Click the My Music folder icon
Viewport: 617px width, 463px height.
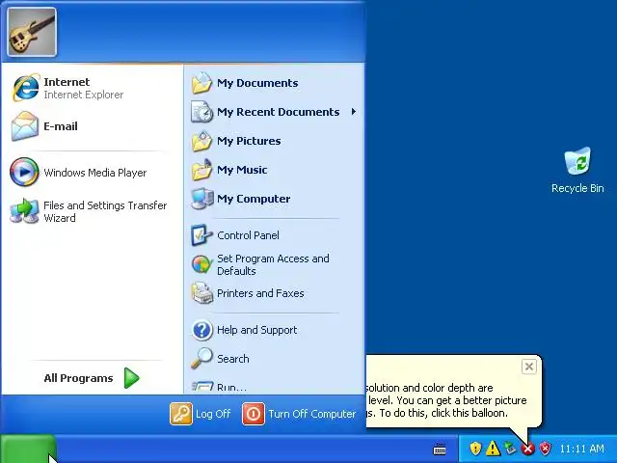click(201, 170)
